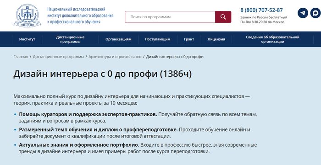321x165 pixels.
Task: Click intro paragraph starting Максимально полный курс
Action: tap(132, 100)
